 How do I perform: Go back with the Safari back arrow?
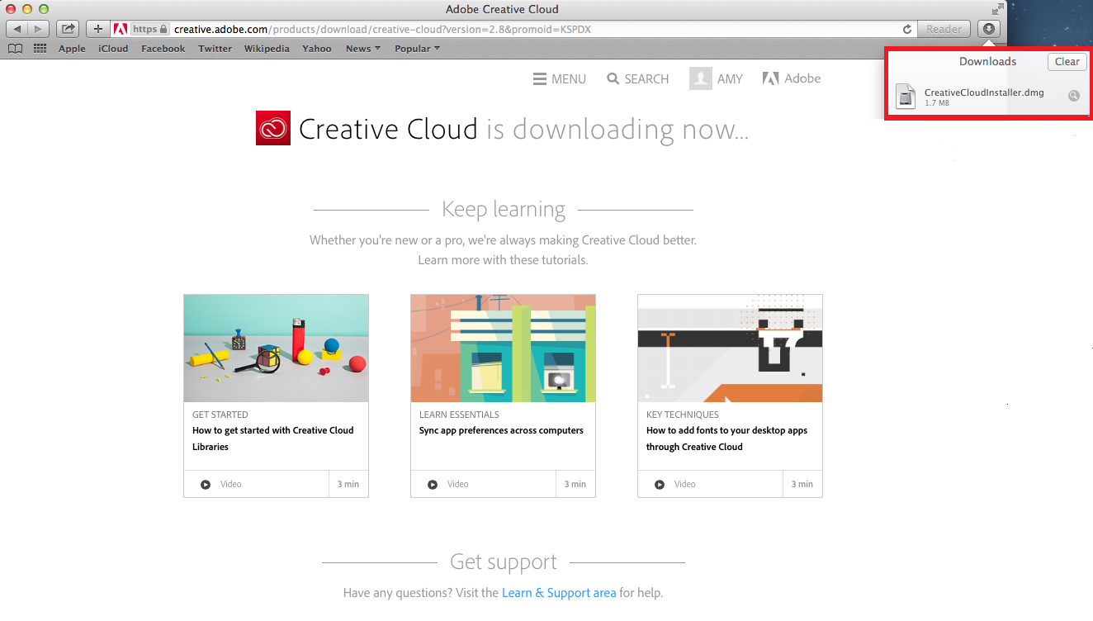point(17,29)
